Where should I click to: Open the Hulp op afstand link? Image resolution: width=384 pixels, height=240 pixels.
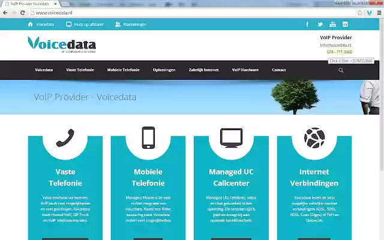click(x=89, y=24)
